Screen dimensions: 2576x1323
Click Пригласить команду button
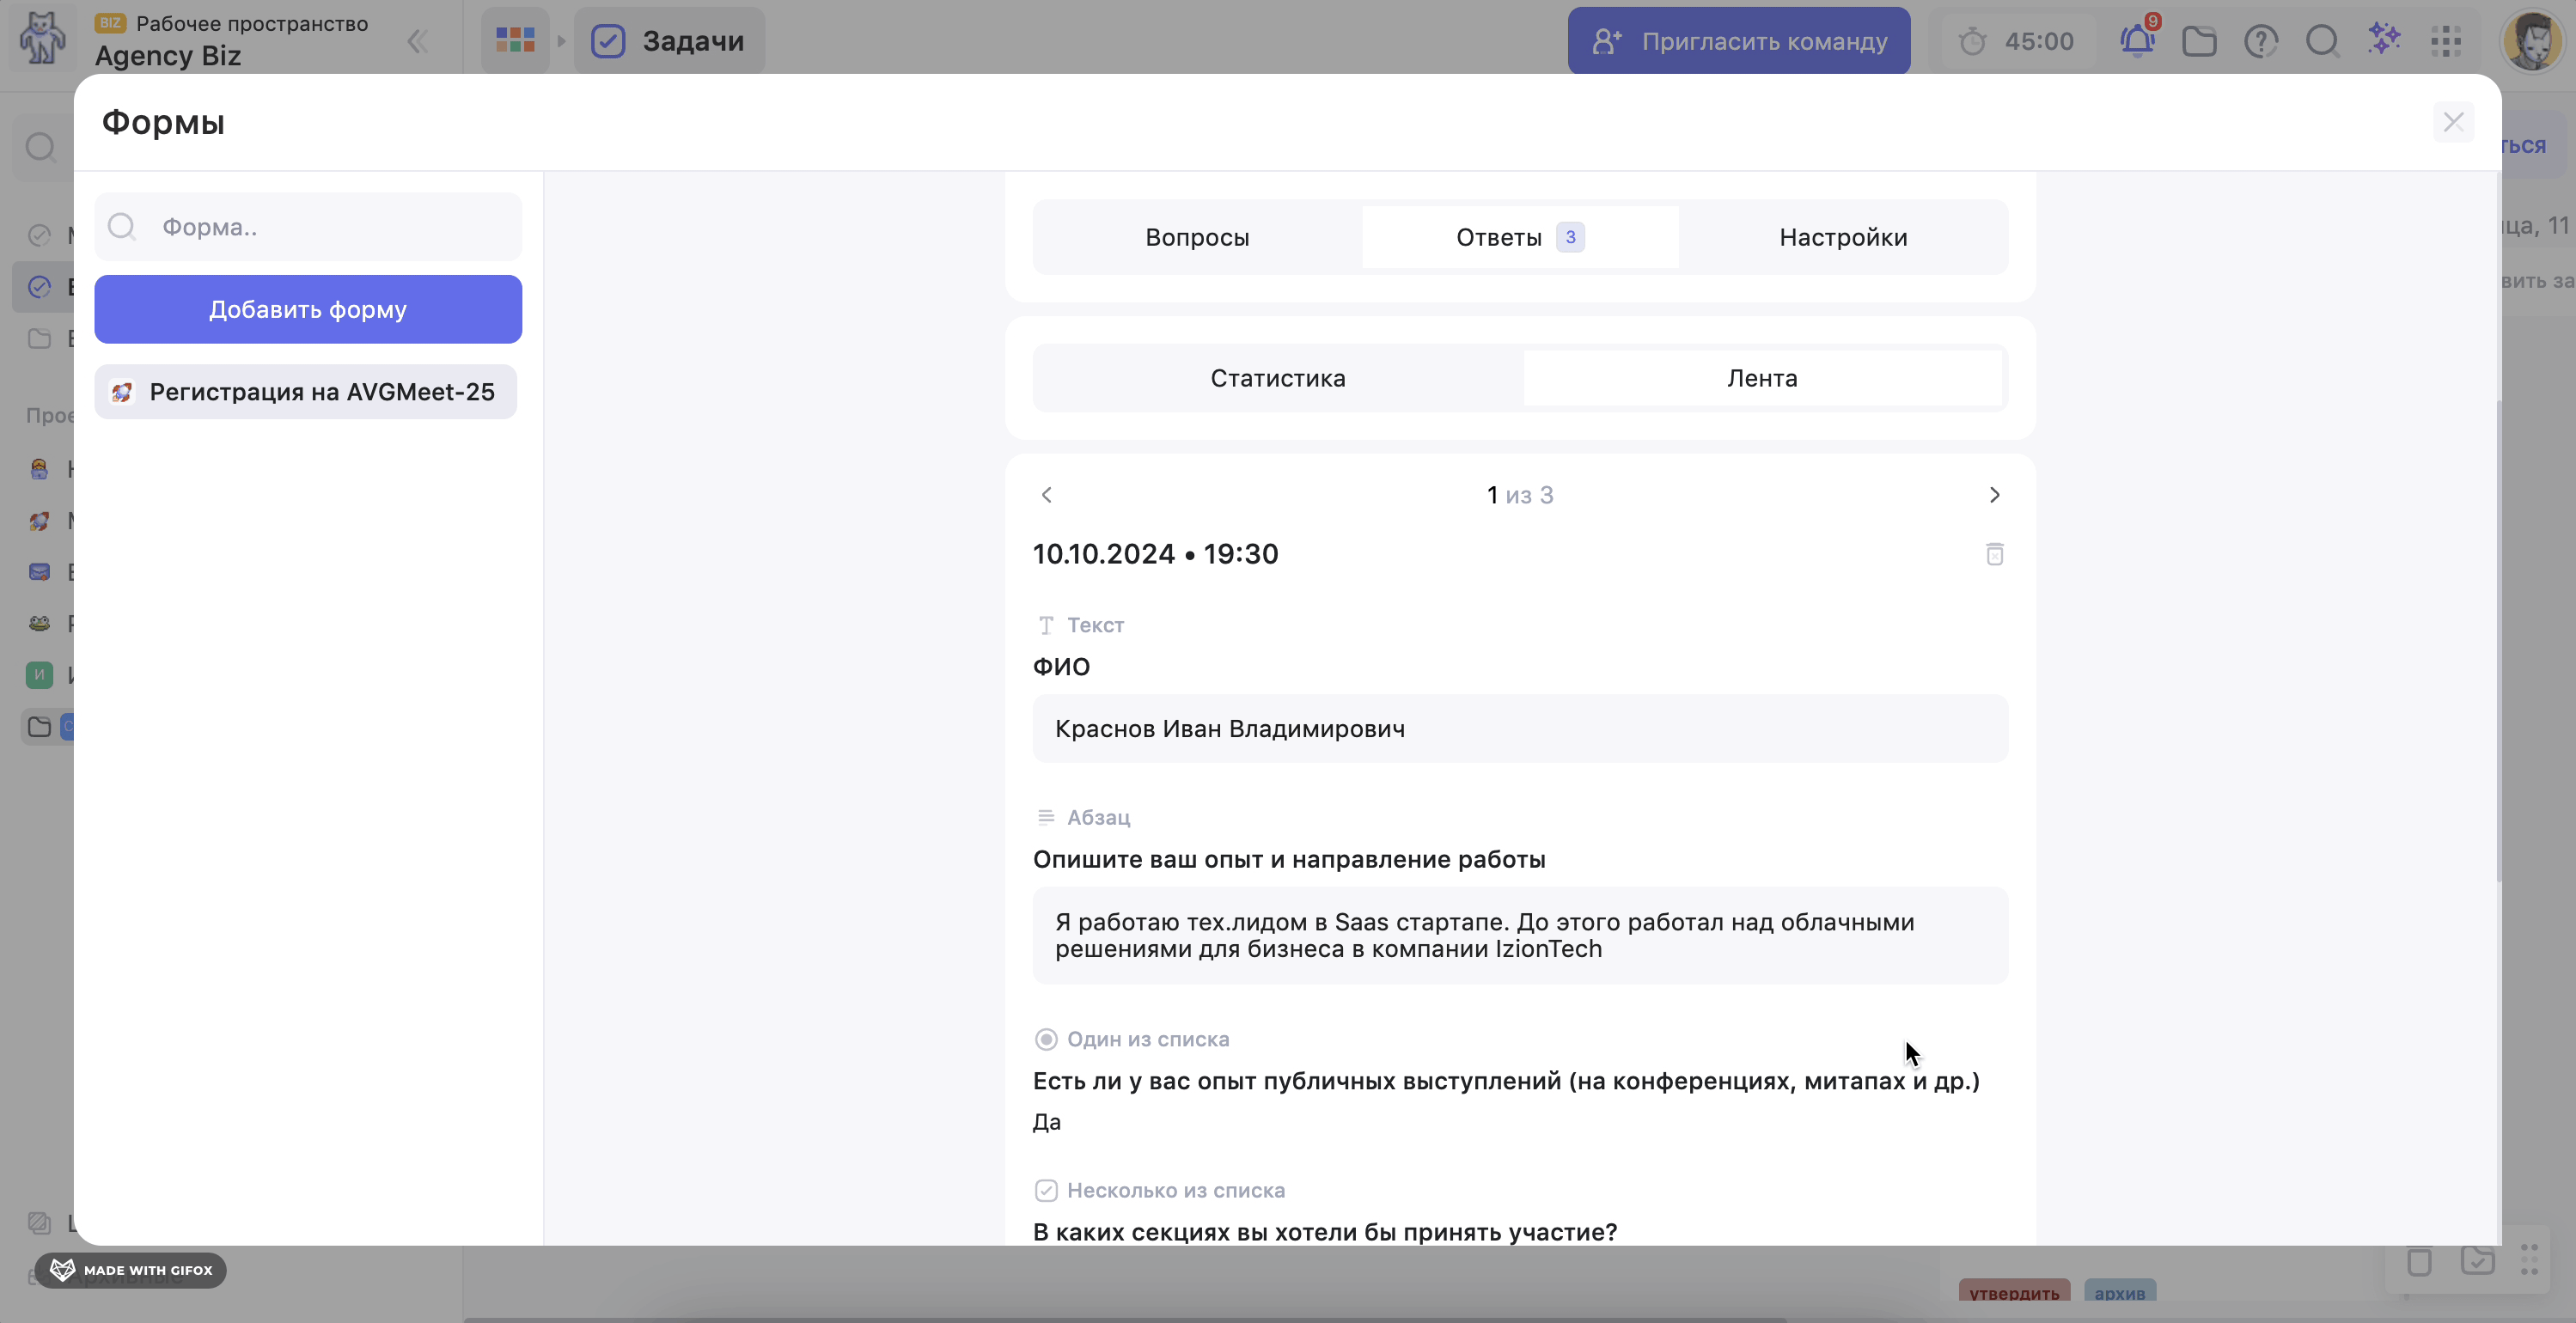pyautogui.click(x=1738, y=41)
